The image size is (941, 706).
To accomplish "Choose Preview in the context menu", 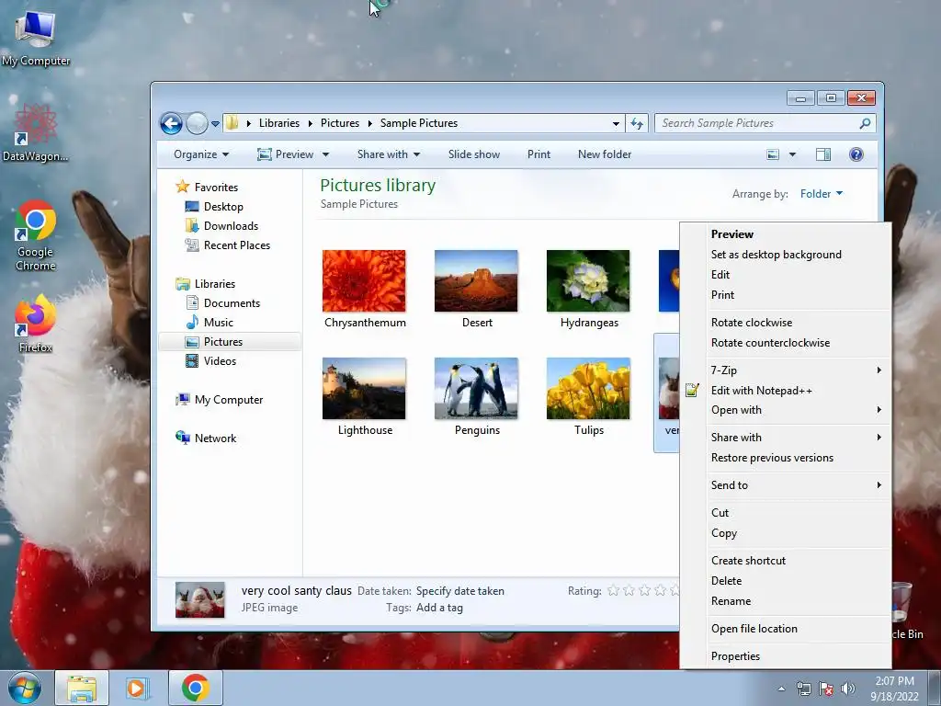I will (785, 234).
